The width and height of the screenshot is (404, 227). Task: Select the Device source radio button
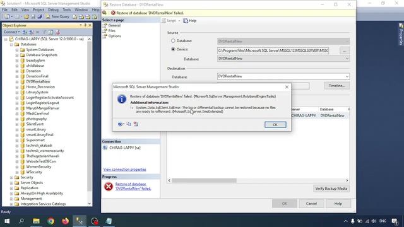[173, 49]
